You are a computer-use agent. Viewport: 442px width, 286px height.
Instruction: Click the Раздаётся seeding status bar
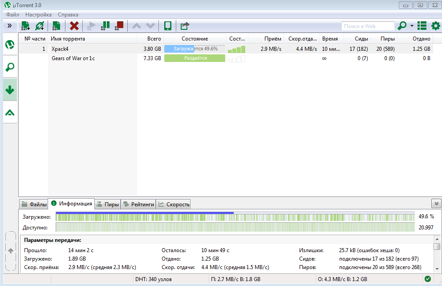[195, 58]
